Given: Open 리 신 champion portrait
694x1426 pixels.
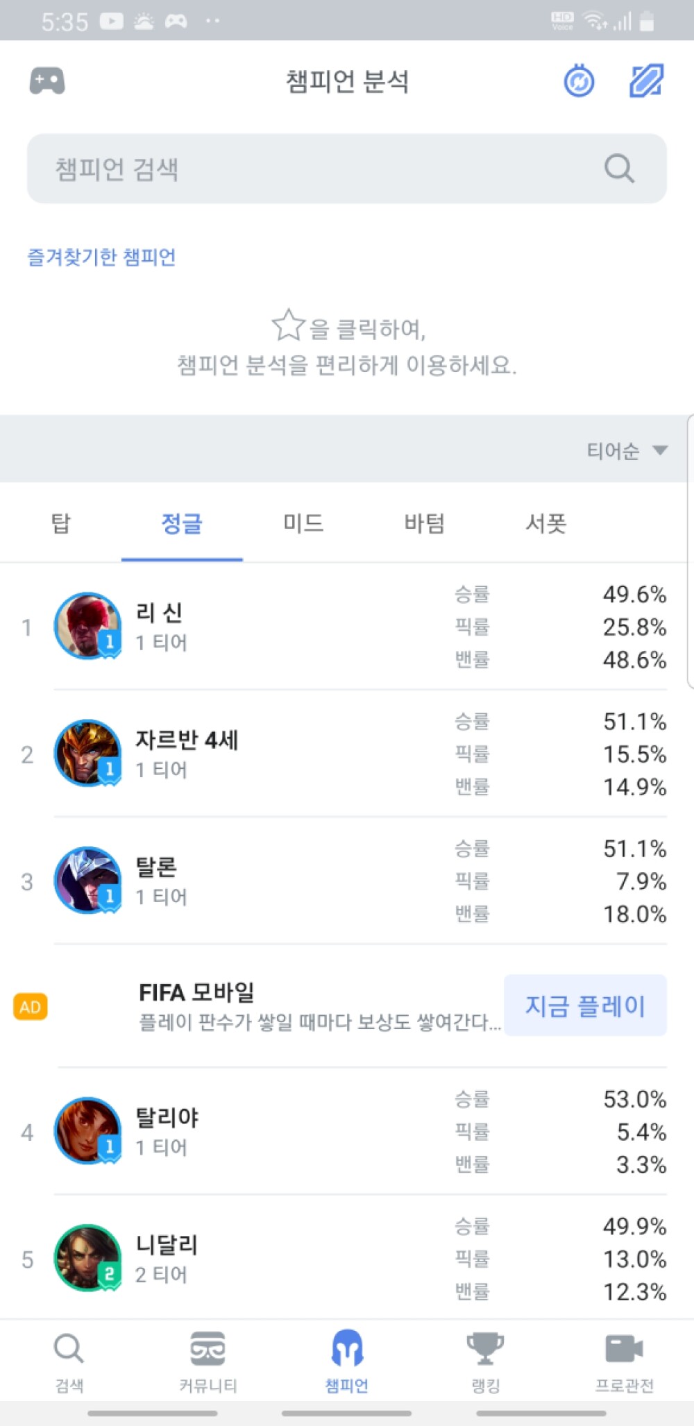Looking at the screenshot, I should (x=87, y=626).
